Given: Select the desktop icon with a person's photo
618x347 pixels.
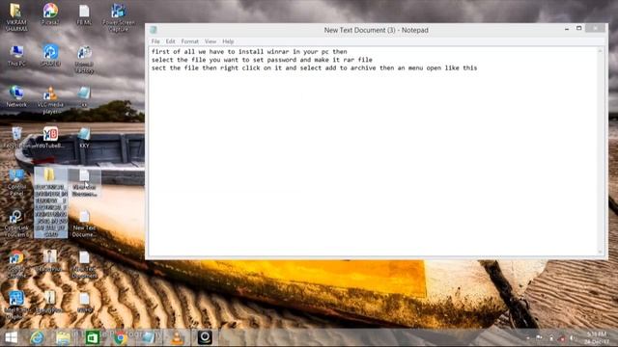Looking at the screenshot, I should 50,261.
